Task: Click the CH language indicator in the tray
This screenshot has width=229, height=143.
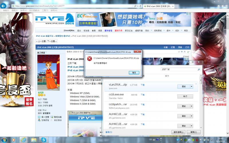Action: (150, 140)
